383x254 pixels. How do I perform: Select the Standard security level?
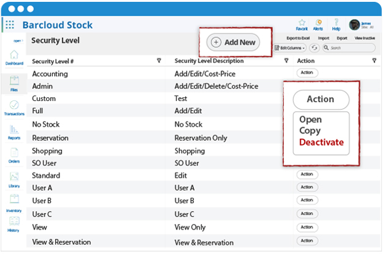46,176
